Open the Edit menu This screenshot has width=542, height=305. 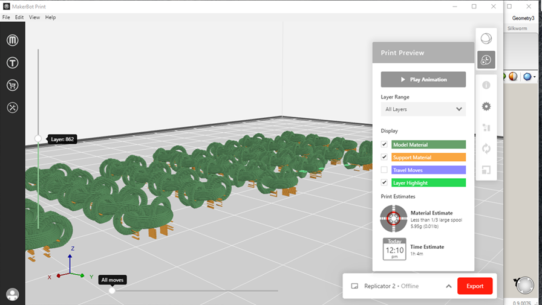click(19, 18)
